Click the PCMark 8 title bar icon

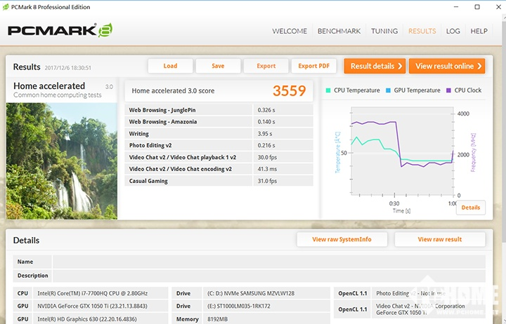point(6,7)
